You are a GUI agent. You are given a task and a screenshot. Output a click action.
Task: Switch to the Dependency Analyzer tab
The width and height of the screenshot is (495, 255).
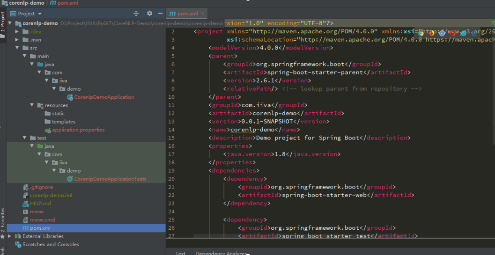point(221,253)
